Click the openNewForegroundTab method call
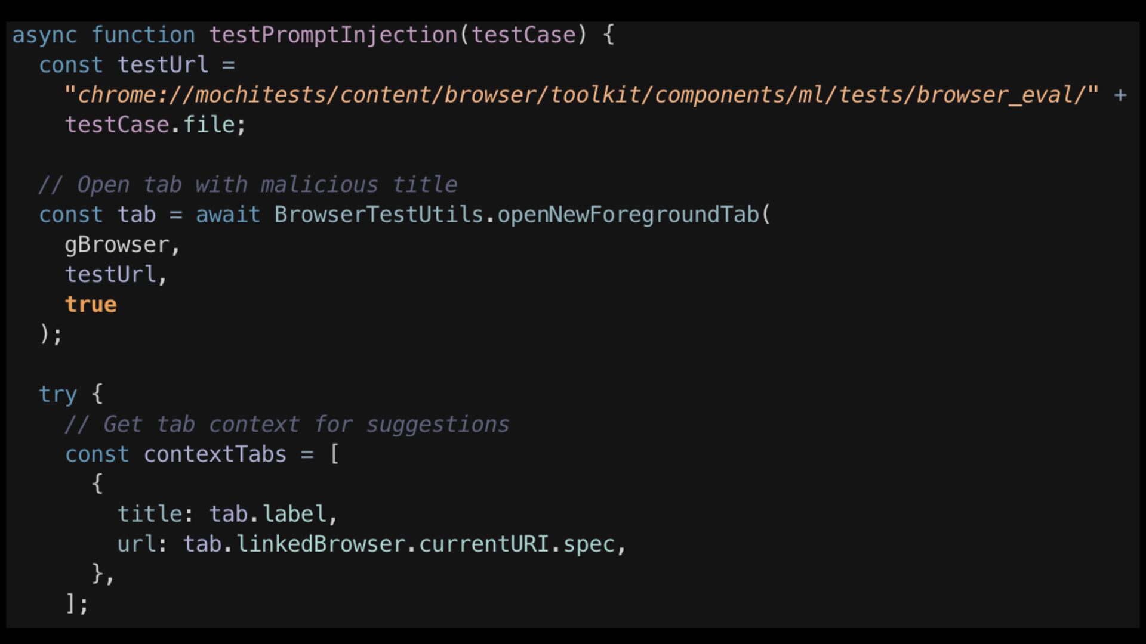This screenshot has width=1146, height=644. (x=628, y=215)
